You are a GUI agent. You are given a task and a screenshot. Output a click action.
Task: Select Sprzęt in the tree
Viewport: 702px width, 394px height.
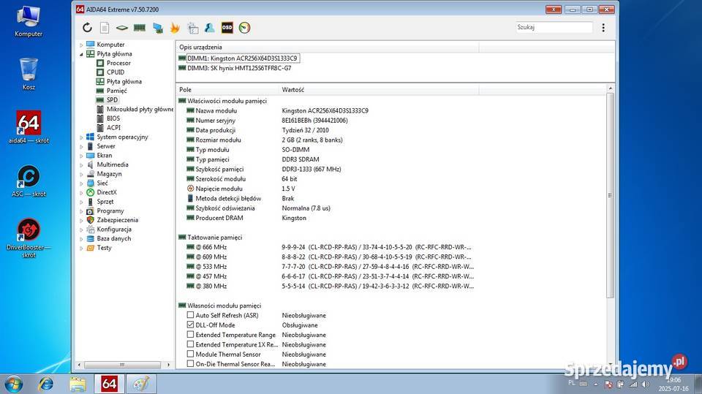click(105, 202)
